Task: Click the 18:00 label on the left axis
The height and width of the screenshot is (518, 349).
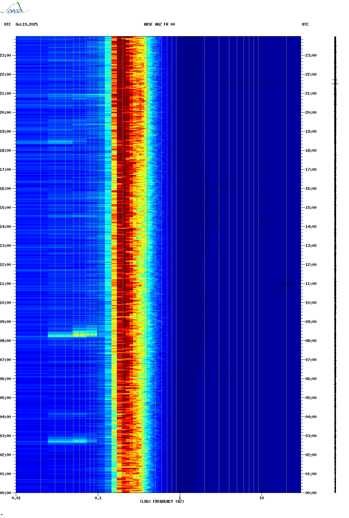Action: [5, 151]
